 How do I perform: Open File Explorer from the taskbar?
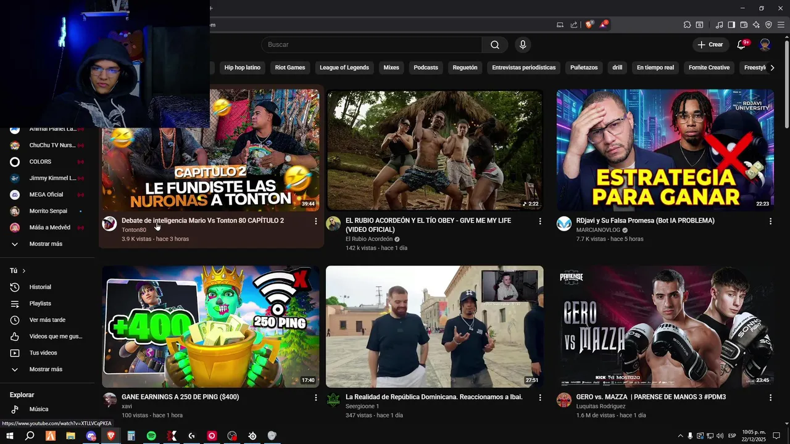tap(70, 436)
